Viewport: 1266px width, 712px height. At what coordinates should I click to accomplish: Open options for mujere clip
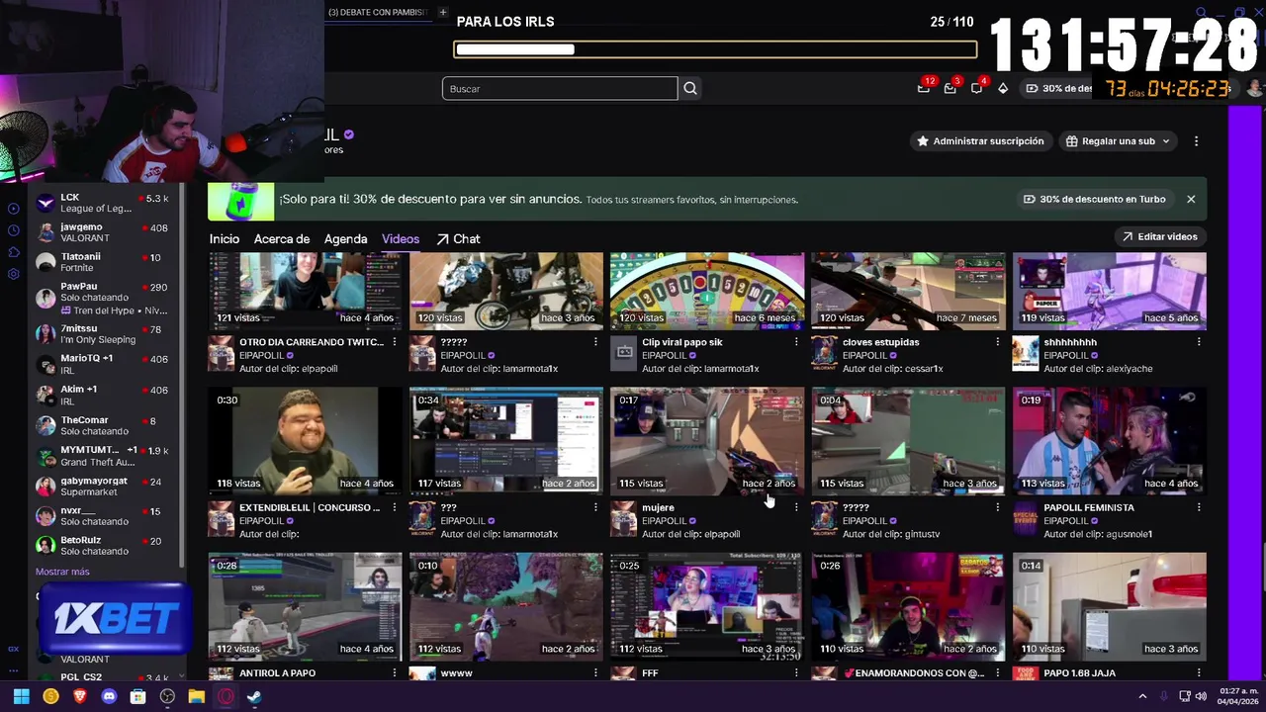click(x=796, y=507)
